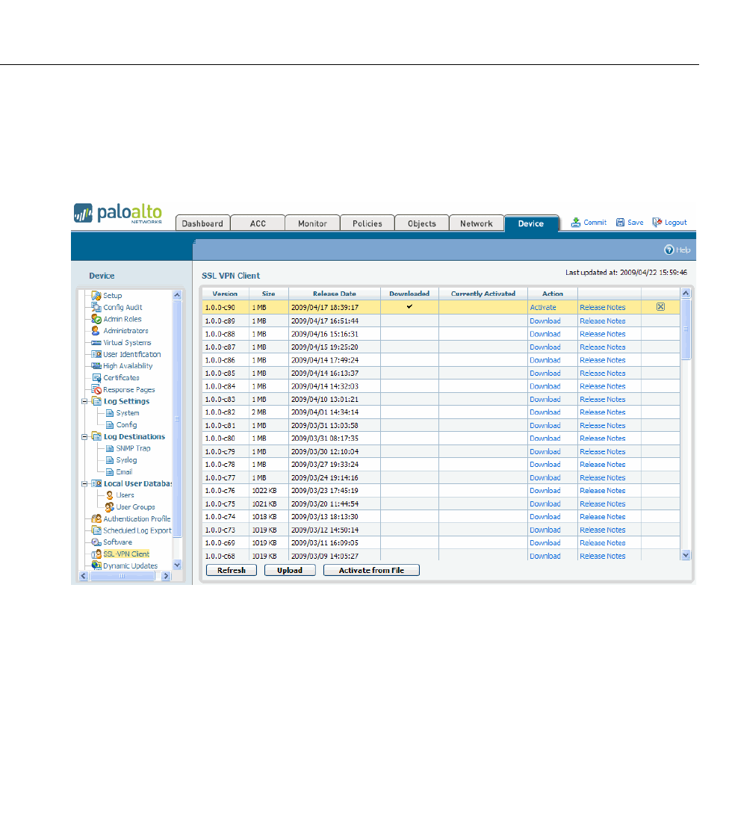
Task: Click the Users icon under Local User Database
Action: point(110,495)
